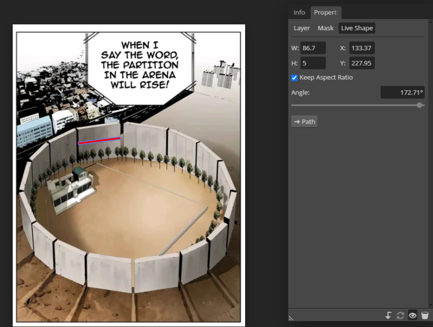
Task: Click the reset refresh arrows icon
Action: point(400,315)
